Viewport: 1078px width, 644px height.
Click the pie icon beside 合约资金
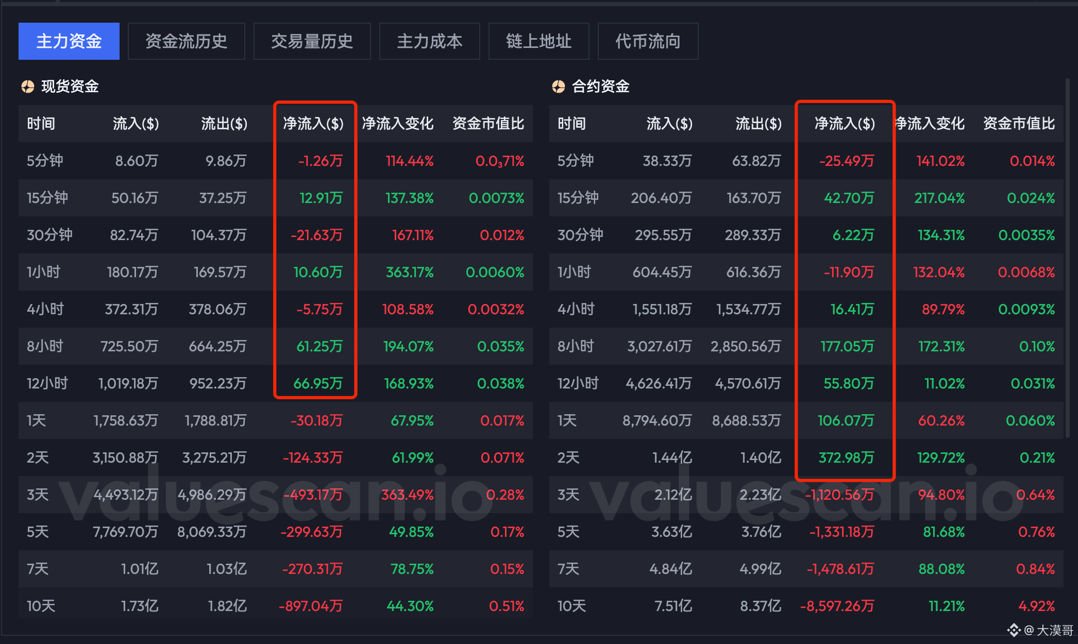coord(559,87)
